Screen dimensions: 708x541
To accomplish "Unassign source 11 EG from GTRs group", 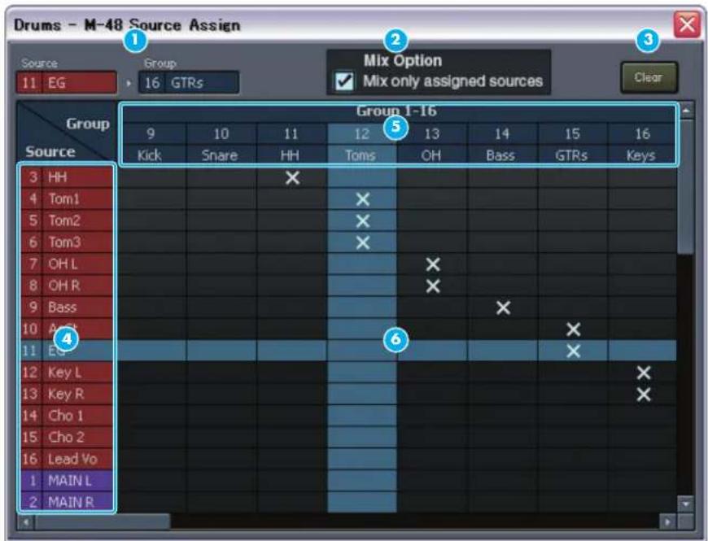I will click(573, 351).
